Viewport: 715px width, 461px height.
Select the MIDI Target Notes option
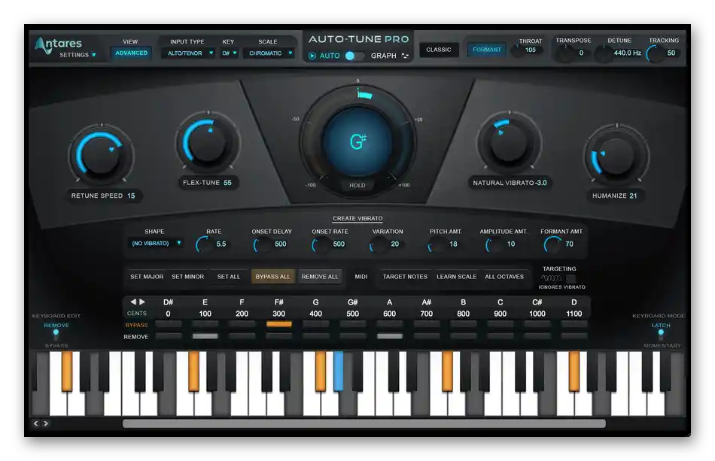405,277
